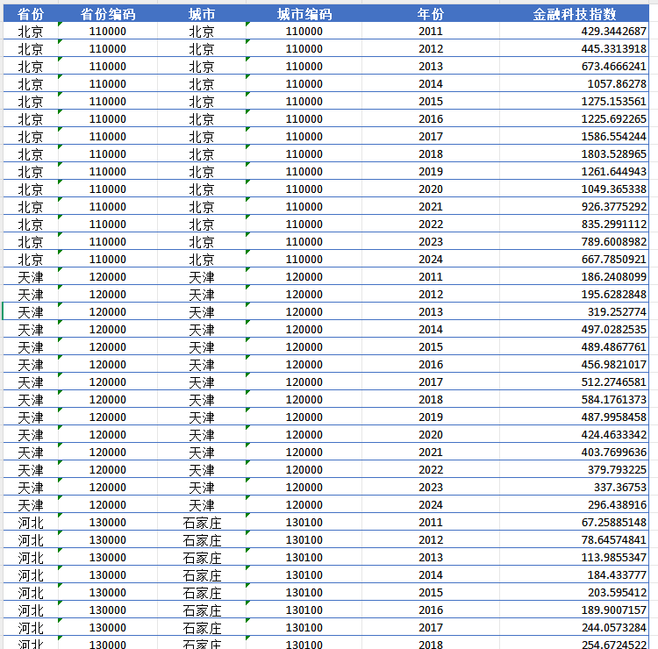Click the cell with value 673.4666241
This screenshot has width=658, height=649.
coord(574,67)
